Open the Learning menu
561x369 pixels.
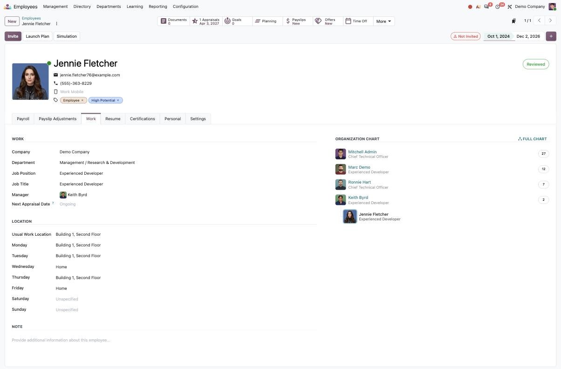click(135, 7)
